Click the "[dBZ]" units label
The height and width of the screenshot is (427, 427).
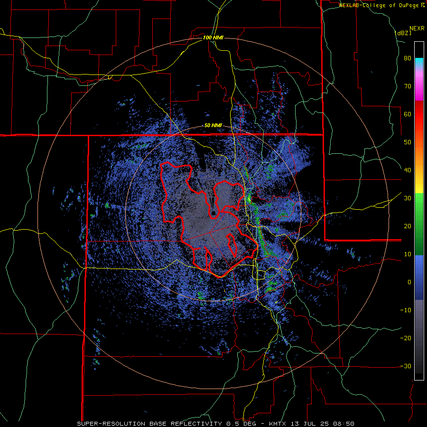(x=403, y=33)
